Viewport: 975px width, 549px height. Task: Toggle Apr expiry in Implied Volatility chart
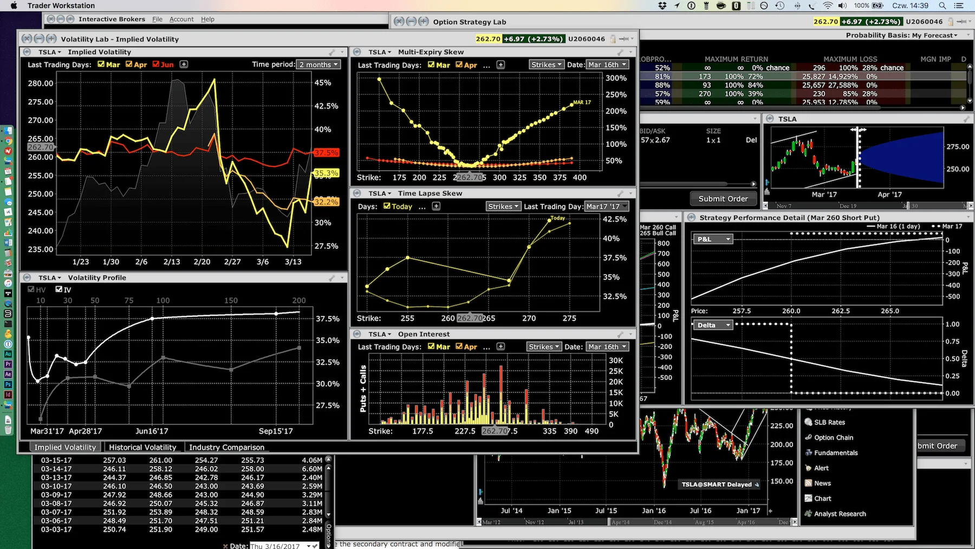point(129,64)
